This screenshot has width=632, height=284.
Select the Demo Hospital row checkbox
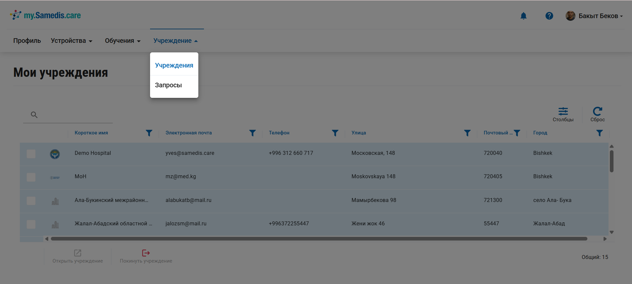coord(31,154)
